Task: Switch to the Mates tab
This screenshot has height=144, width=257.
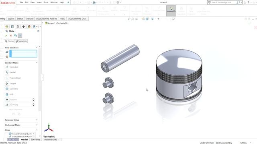Action: point(9,41)
